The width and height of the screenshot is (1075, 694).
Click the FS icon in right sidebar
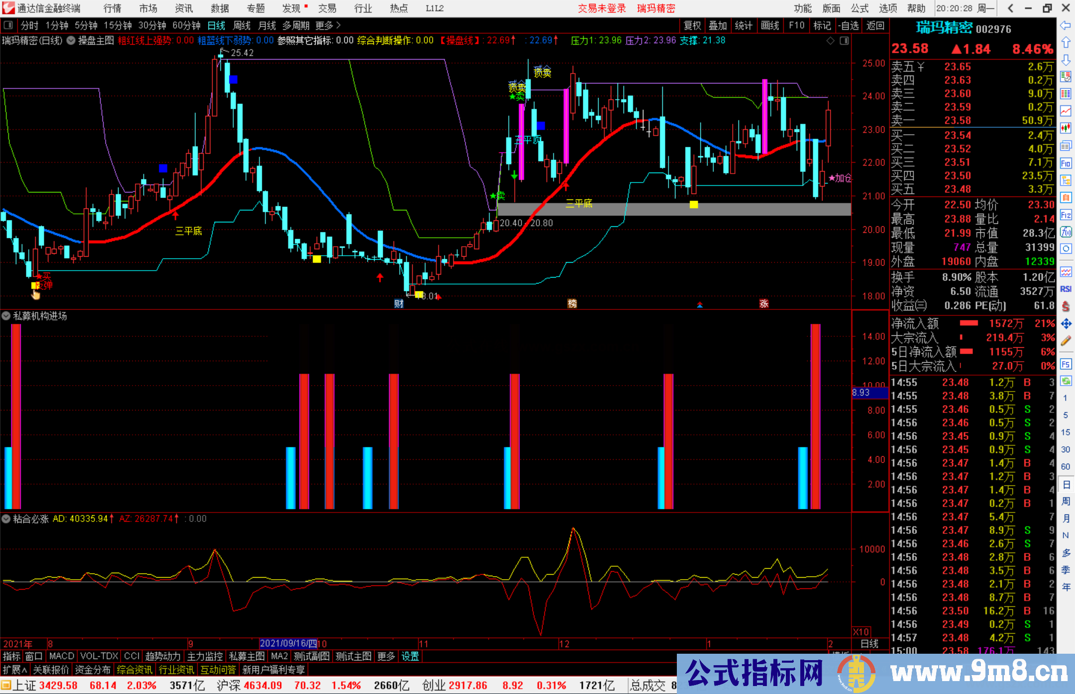(1066, 364)
